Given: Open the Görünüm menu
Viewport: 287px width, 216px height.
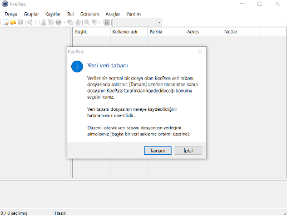Looking at the screenshot, I should (90, 14).
